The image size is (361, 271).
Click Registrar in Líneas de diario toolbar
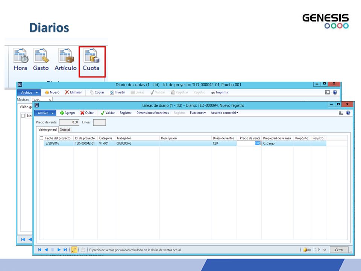pyautogui.click(x=126, y=113)
